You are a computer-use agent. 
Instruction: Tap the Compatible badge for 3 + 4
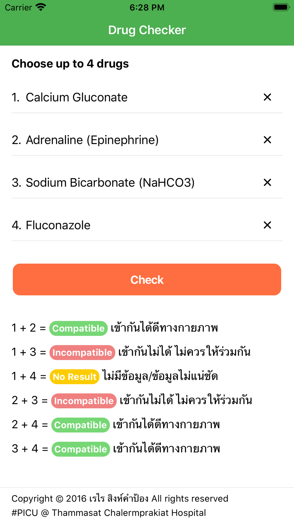pyautogui.click(x=81, y=449)
